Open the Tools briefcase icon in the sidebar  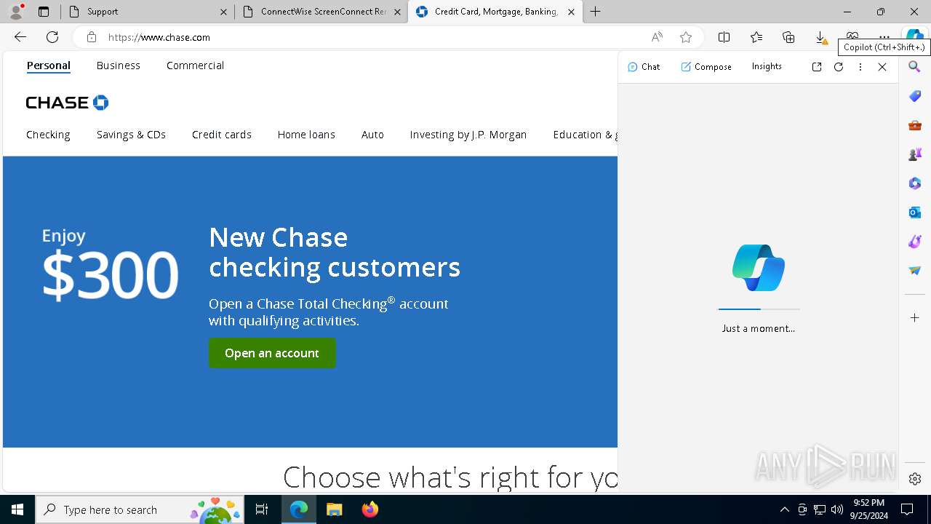click(915, 125)
